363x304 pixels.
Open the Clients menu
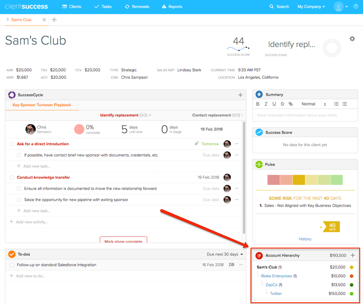[72, 6]
